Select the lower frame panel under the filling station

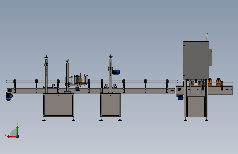point(196,106)
